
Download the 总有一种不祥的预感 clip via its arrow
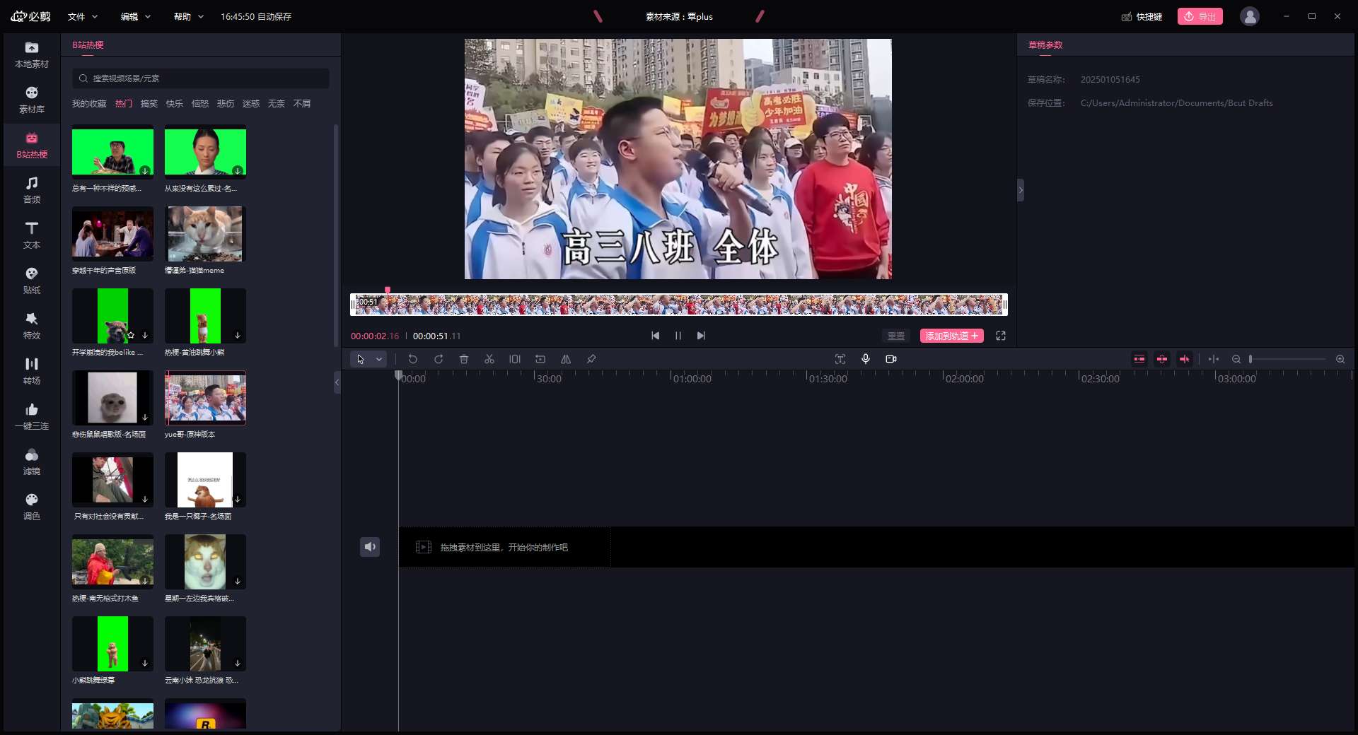pyautogui.click(x=145, y=171)
